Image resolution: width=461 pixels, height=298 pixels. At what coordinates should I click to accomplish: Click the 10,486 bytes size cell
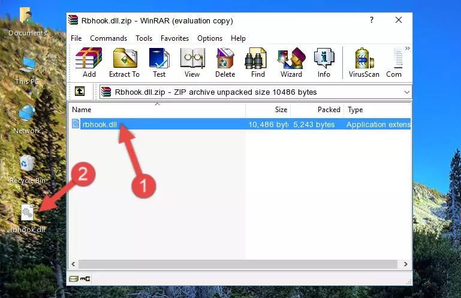(x=269, y=125)
